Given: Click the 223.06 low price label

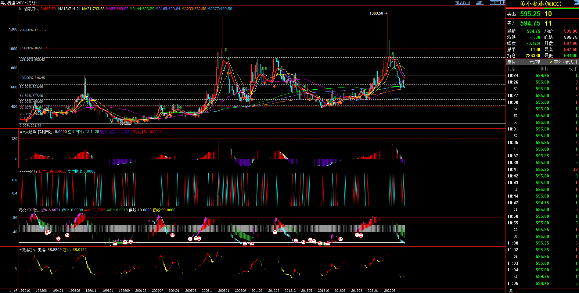Looking at the screenshot, I should [125, 124].
